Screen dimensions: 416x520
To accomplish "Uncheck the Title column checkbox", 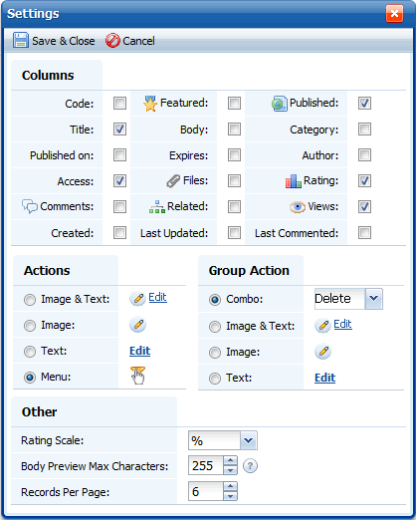I will click(119, 129).
